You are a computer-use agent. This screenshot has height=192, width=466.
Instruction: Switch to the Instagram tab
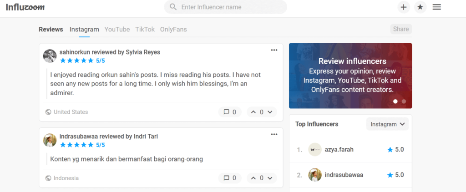(84, 30)
